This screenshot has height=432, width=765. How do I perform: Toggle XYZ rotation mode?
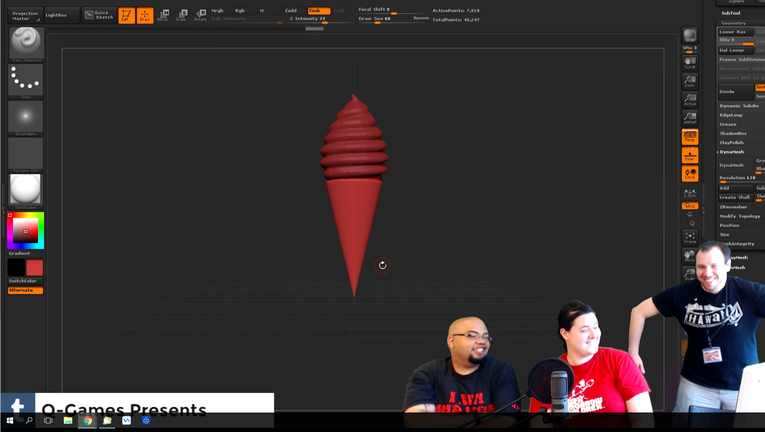pyautogui.click(x=690, y=206)
